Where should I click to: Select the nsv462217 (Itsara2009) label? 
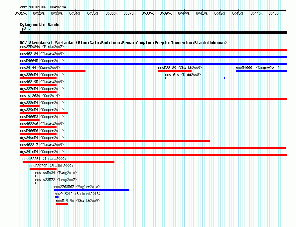tap(42, 145)
